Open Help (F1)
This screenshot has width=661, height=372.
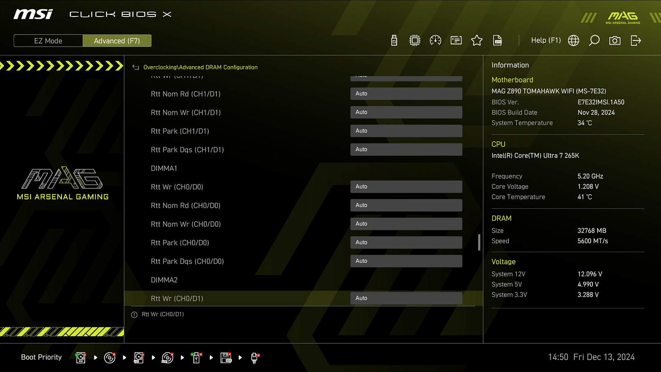coord(546,41)
